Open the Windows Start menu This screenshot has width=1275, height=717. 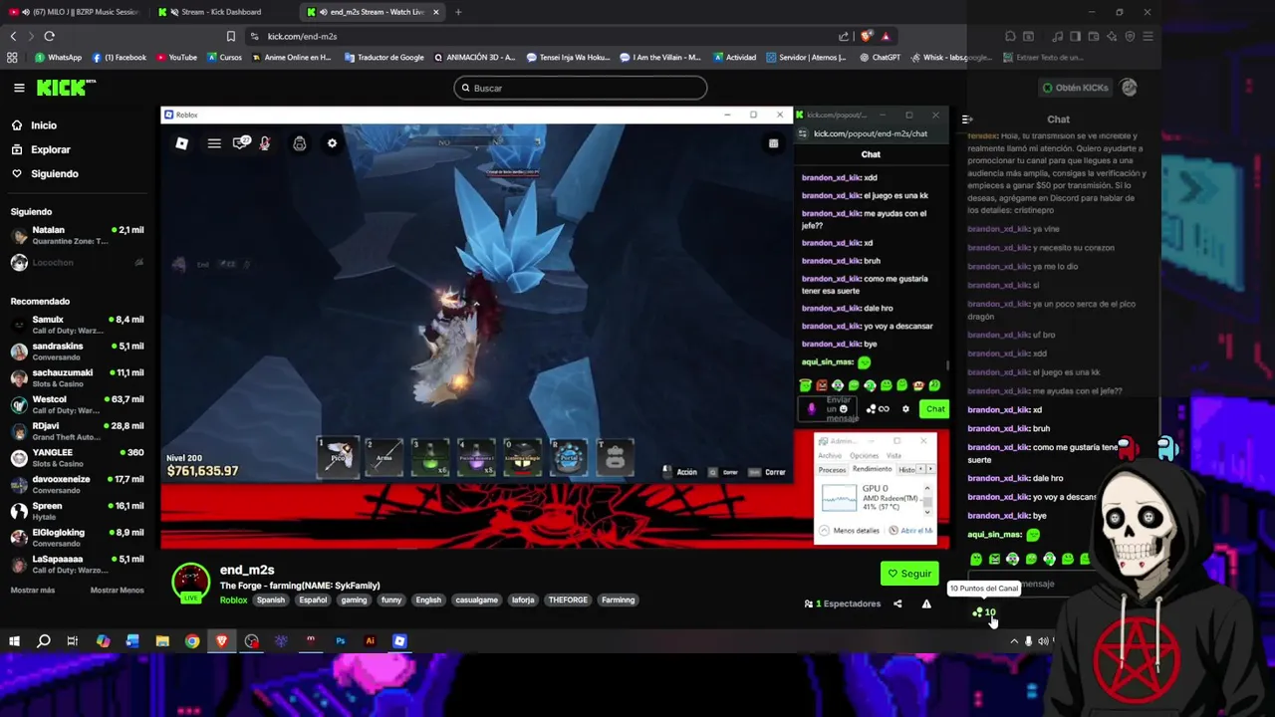click(x=14, y=641)
